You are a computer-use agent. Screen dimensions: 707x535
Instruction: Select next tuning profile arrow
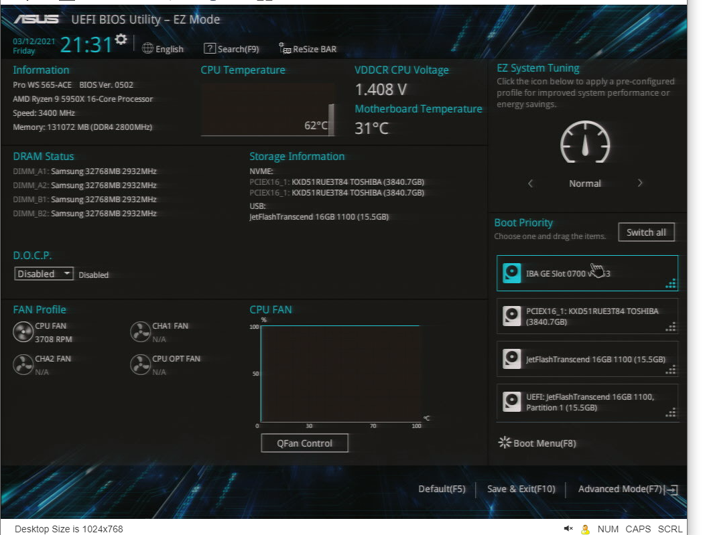coord(640,183)
